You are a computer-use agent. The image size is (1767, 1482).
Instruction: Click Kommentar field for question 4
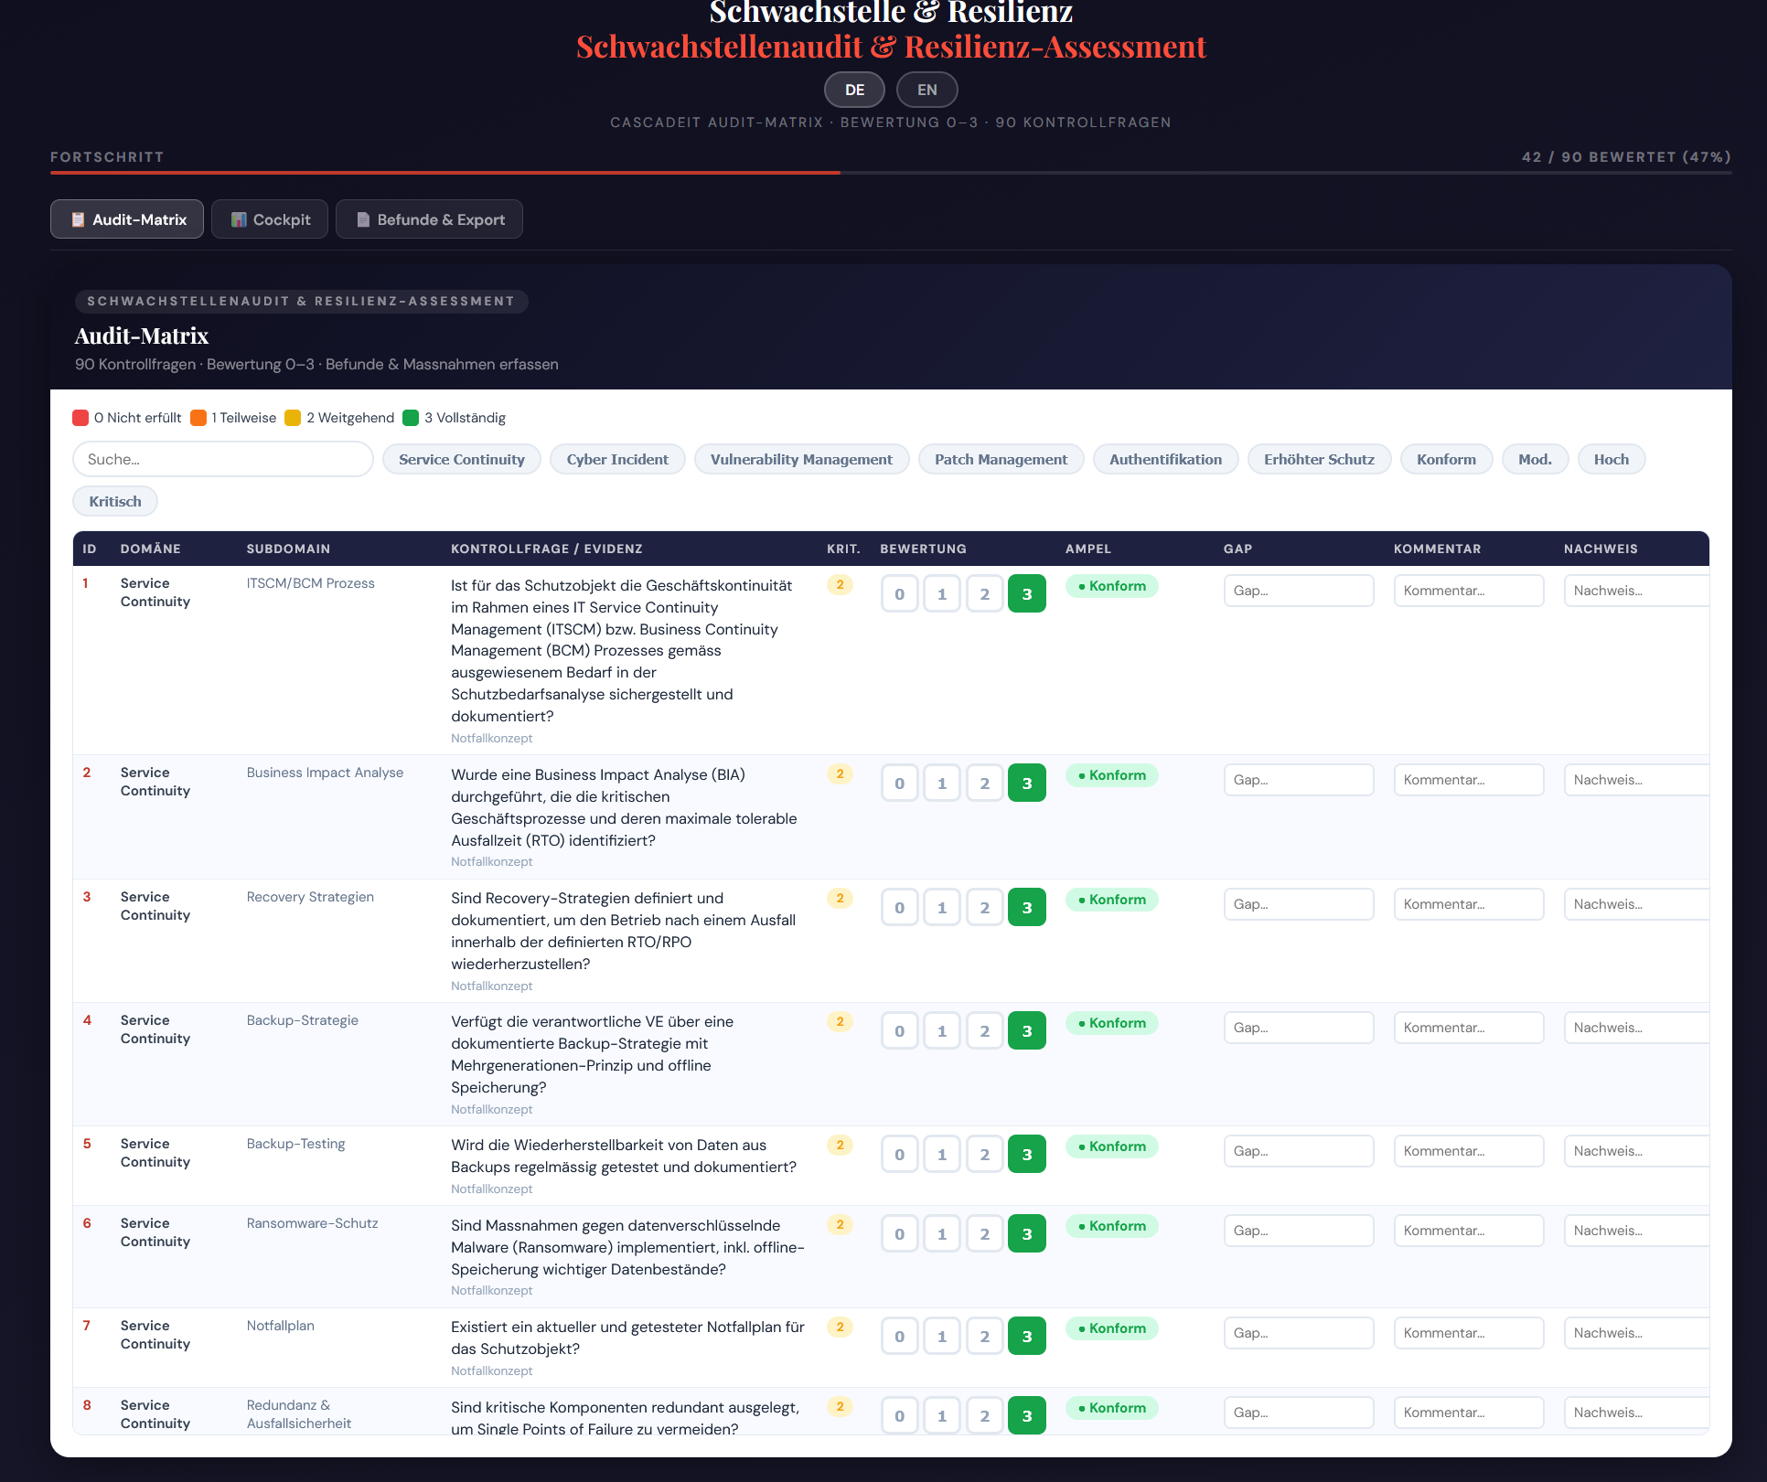[1468, 1028]
